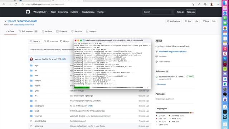This screenshot has width=229, height=129.
Task: Star the cpuminer-multi repository
Action: (x=188, y=21)
